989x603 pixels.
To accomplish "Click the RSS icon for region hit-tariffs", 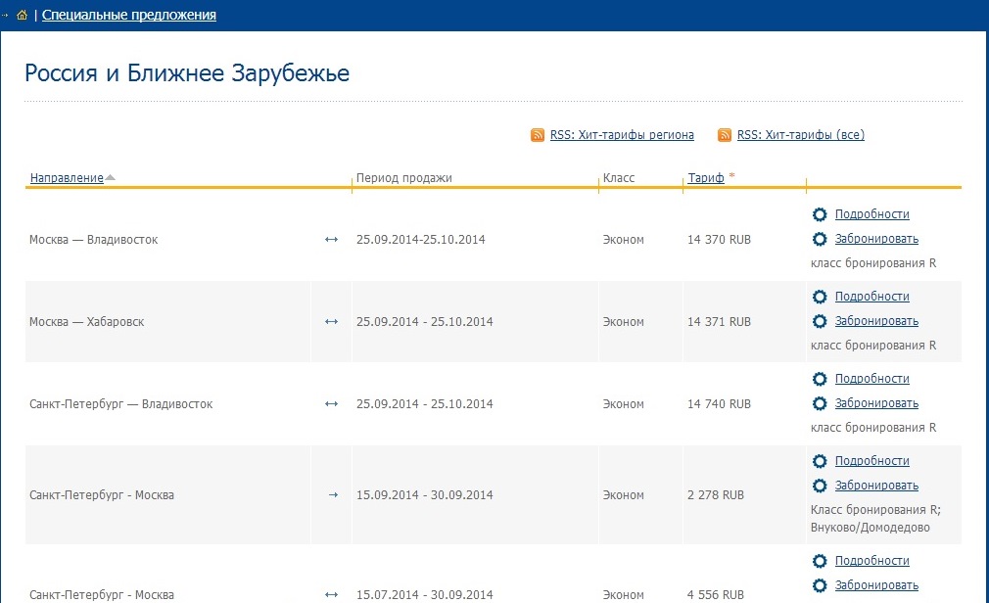I will pyautogui.click(x=538, y=135).
